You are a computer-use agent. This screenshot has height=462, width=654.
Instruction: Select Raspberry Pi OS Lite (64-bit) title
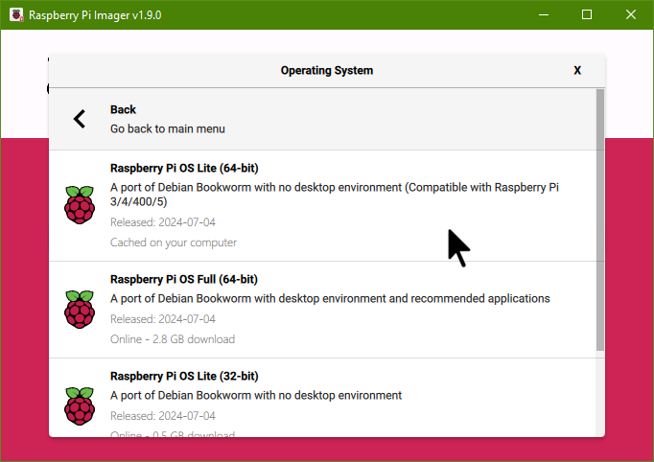point(183,168)
